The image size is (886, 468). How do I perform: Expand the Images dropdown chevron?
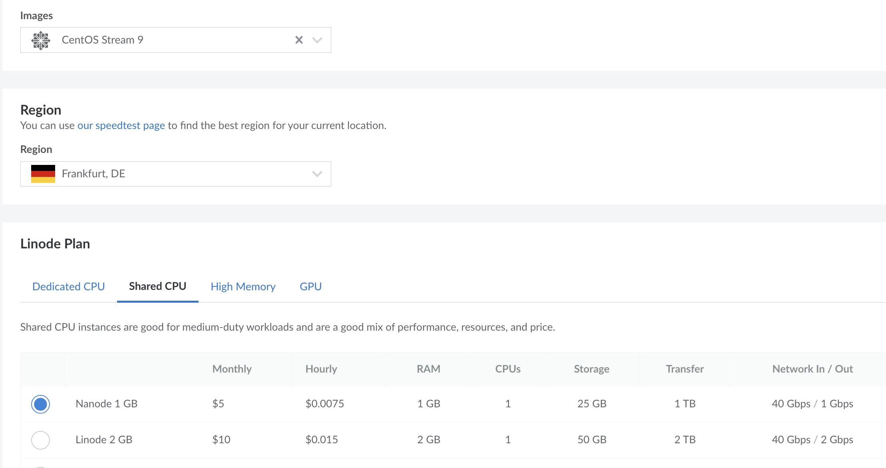[x=317, y=40]
